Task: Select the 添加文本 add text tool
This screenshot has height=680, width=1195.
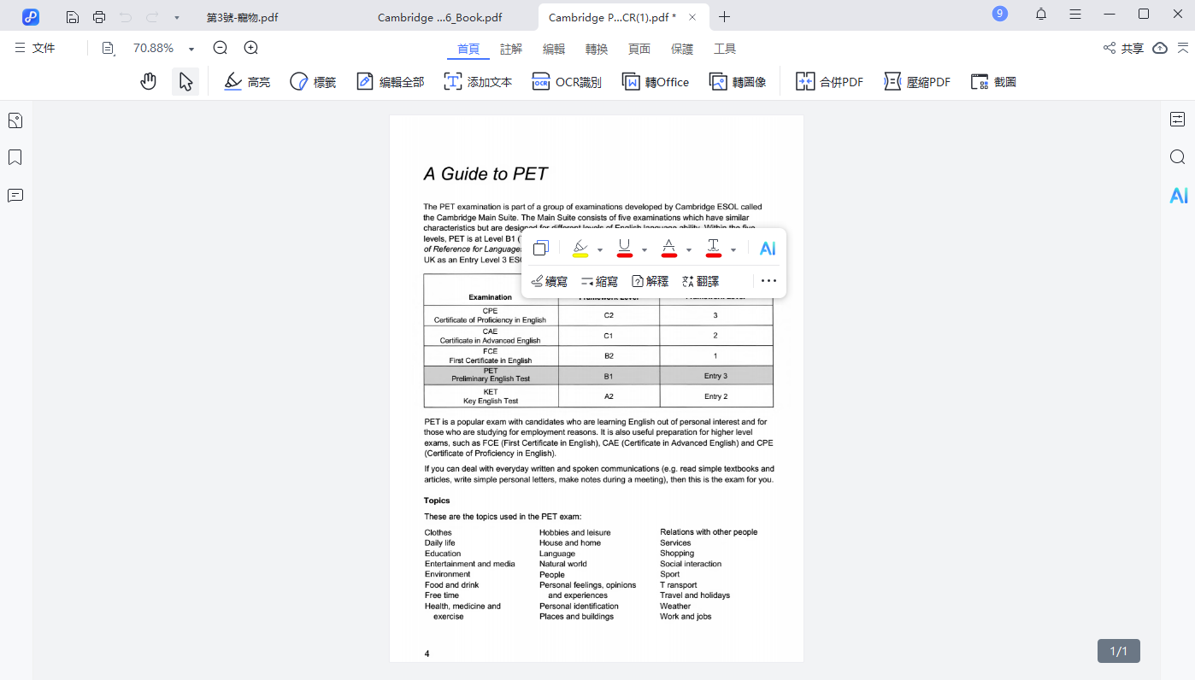Action: pyautogui.click(x=478, y=81)
